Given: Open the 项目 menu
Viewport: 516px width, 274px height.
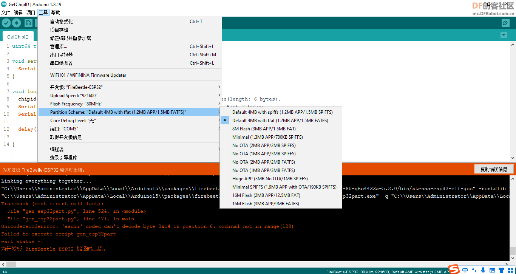Looking at the screenshot, I should click(x=31, y=12).
